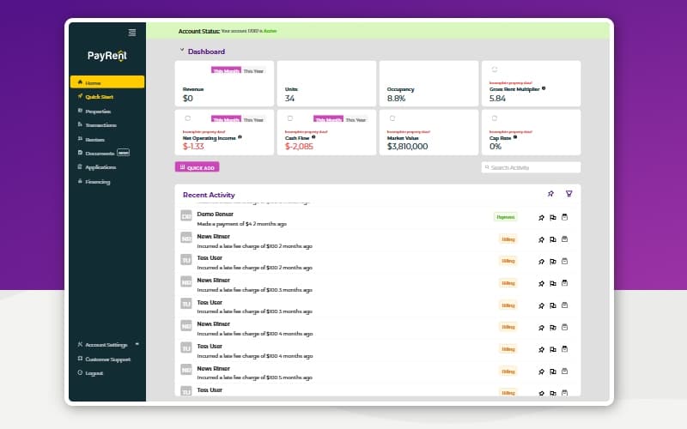Expand the Account Settings submenu

137,344
